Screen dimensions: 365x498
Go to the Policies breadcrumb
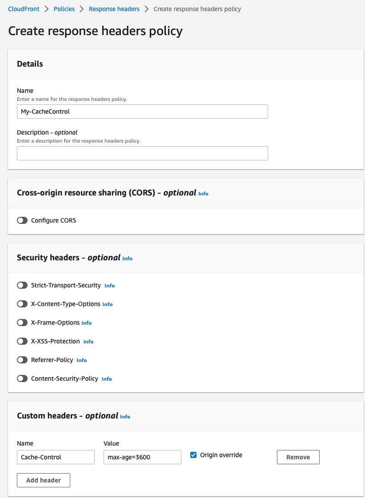pyautogui.click(x=64, y=9)
